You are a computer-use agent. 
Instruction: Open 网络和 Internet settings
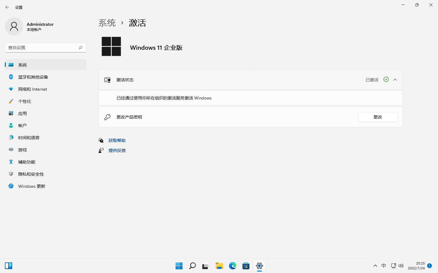coord(46,89)
